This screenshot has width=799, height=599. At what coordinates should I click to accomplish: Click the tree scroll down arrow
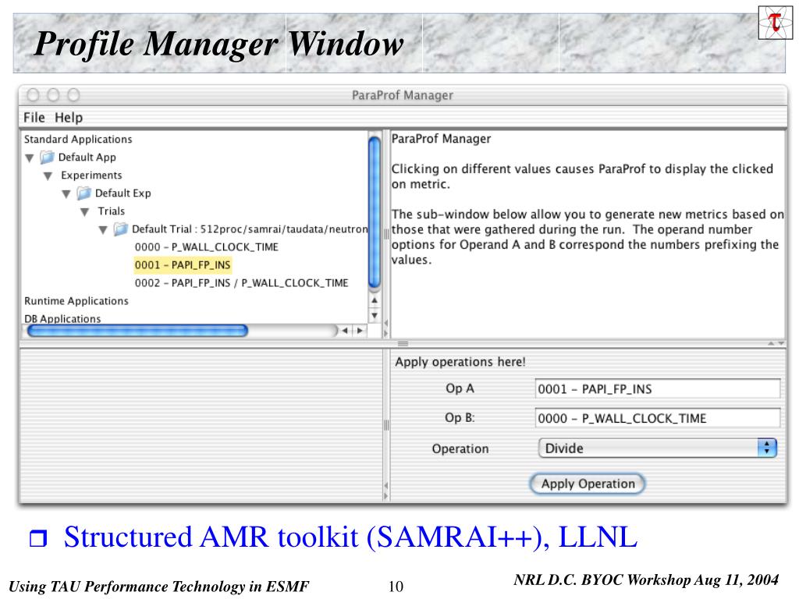tap(375, 315)
